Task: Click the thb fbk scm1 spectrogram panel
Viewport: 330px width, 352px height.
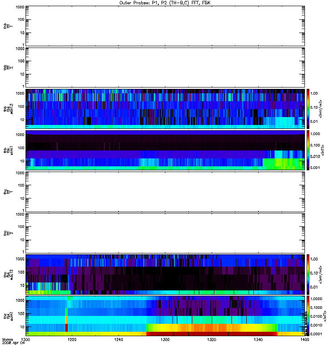Action: point(165,150)
